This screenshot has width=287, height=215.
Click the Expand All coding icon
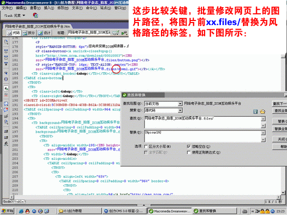6,63
